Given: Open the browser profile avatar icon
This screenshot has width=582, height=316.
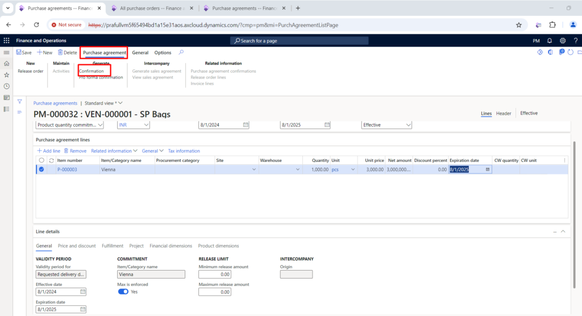Looking at the screenshot, I should 573,25.
